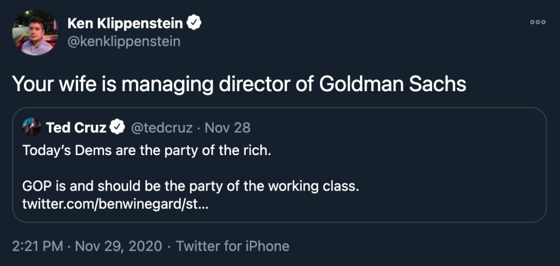This screenshot has width=560, height=266.
Task: Click the 2:21 PM timestamp
Action: tap(38, 246)
